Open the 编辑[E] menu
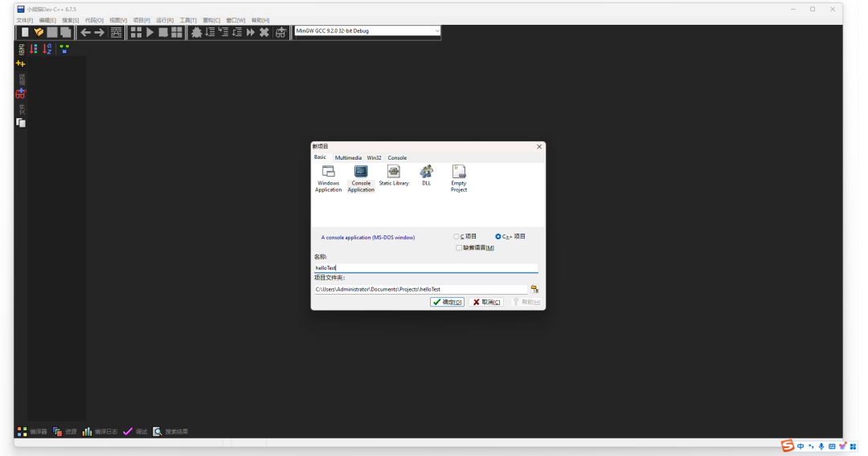This screenshot has width=868, height=456. [x=47, y=20]
